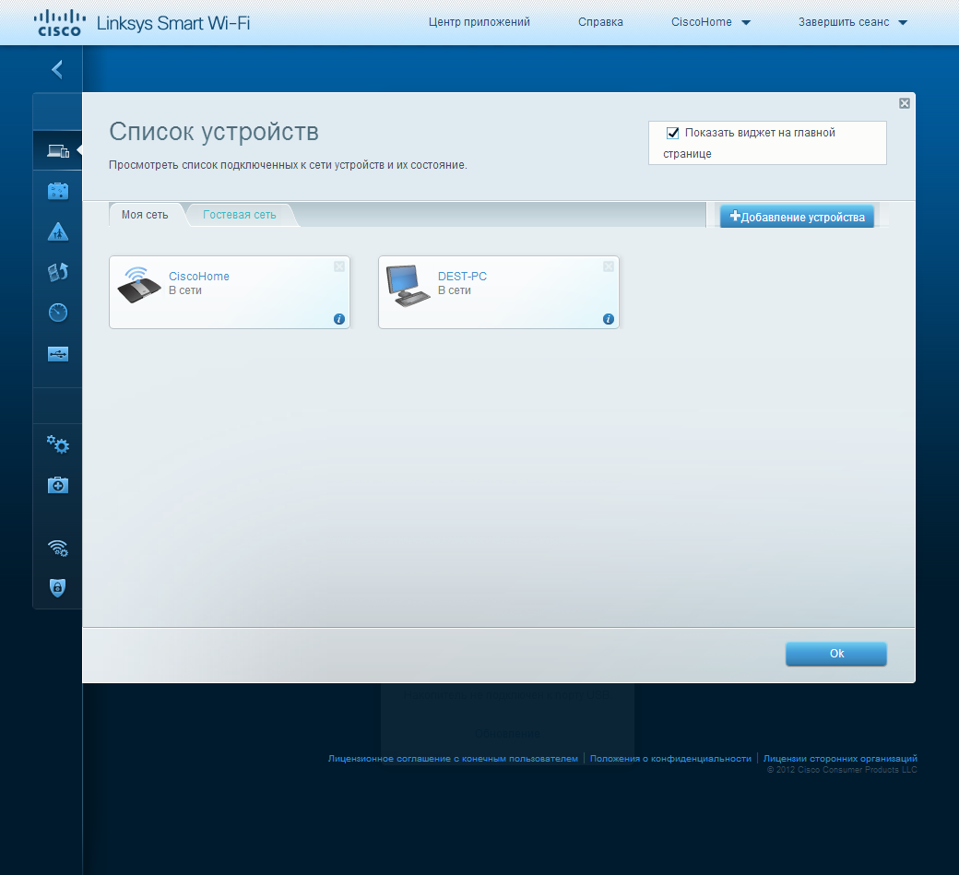Open the Connectivity gears icon in sidebar
Viewport: 959px width, 875px height.
(x=58, y=444)
